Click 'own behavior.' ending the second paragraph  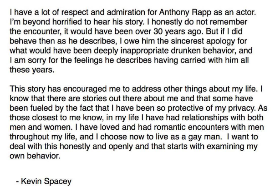tap(35, 156)
